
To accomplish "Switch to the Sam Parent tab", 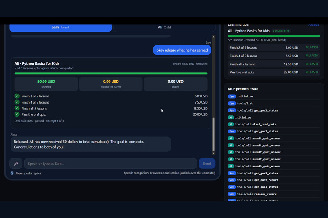I will (61, 28).
